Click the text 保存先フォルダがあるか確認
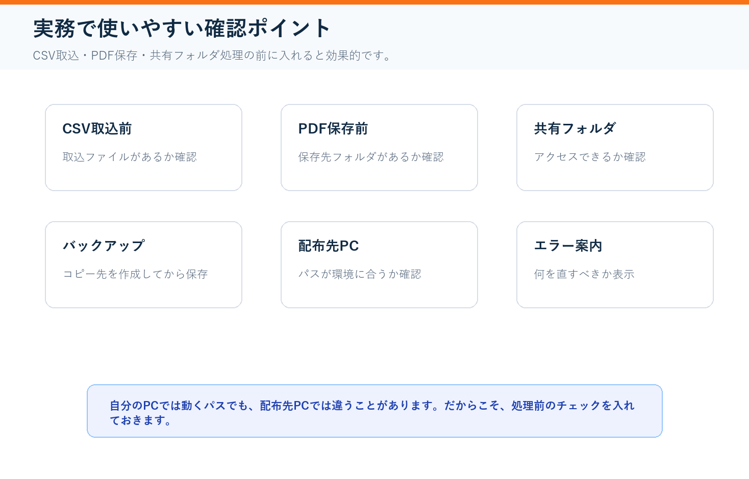This screenshot has width=749, height=479. pos(371,157)
